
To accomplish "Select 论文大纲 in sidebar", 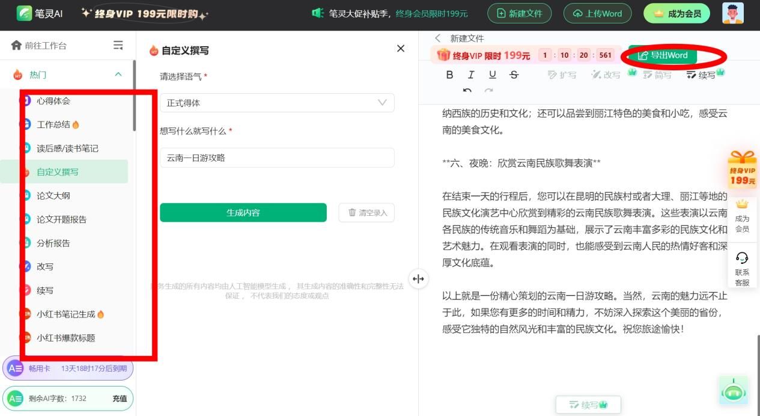I will point(53,195).
